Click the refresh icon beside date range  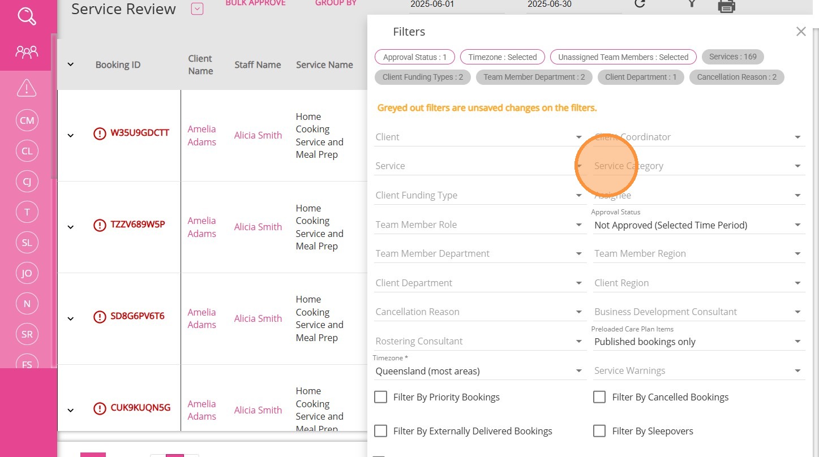click(640, 4)
